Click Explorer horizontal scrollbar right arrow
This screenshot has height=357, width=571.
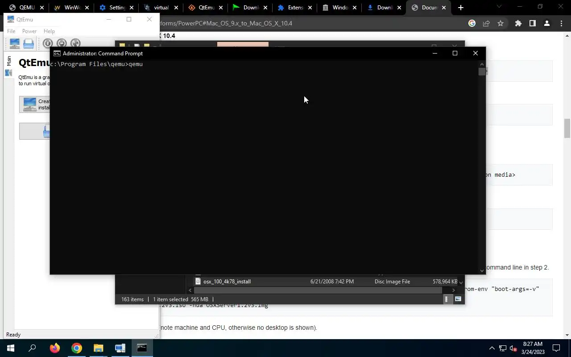pyautogui.click(x=454, y=290)
